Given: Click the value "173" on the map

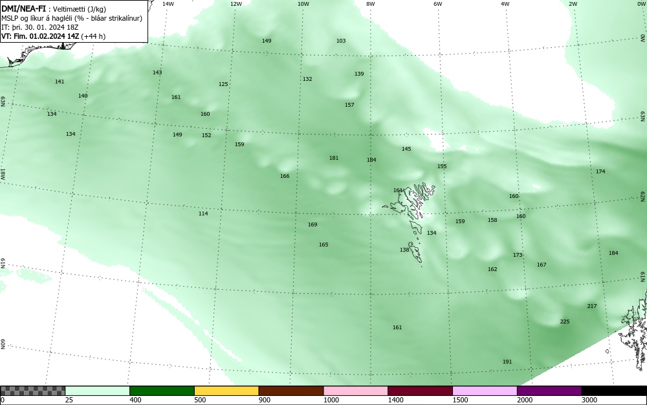Looking at the screenshot, I should coord(518,256).
